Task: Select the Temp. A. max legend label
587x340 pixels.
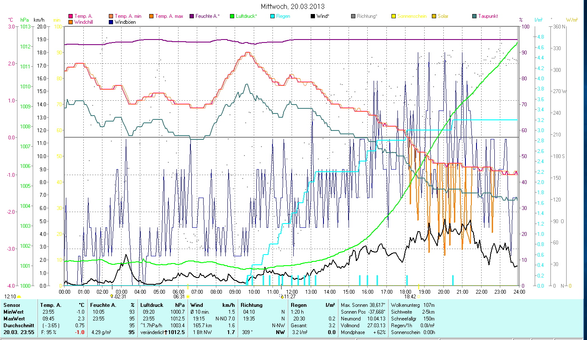Action: point(169,17)
